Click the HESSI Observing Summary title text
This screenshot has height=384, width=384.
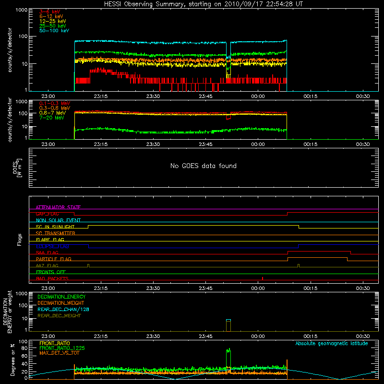[204, 4]
